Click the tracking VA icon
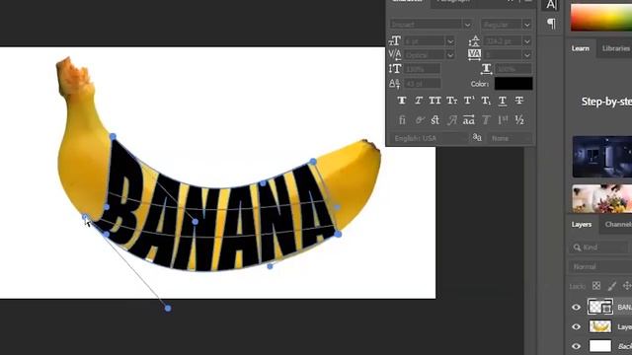 tap(474, 54)
